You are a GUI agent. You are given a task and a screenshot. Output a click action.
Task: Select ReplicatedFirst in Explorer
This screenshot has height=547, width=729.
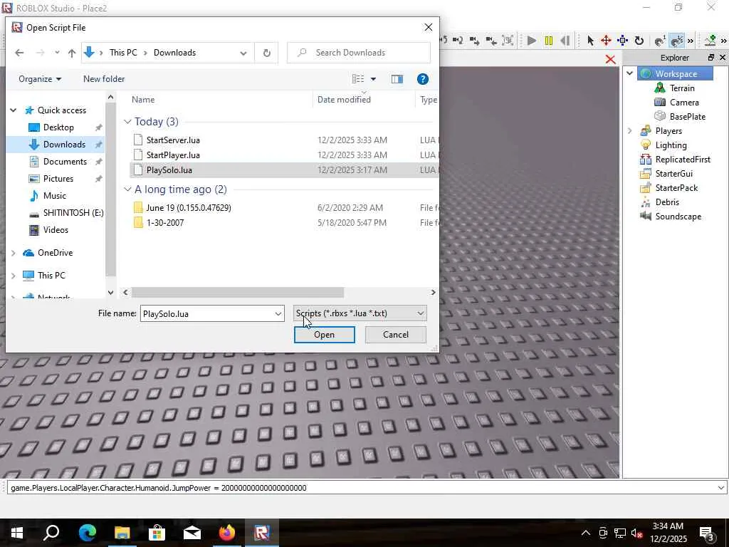tap(683, 160)
